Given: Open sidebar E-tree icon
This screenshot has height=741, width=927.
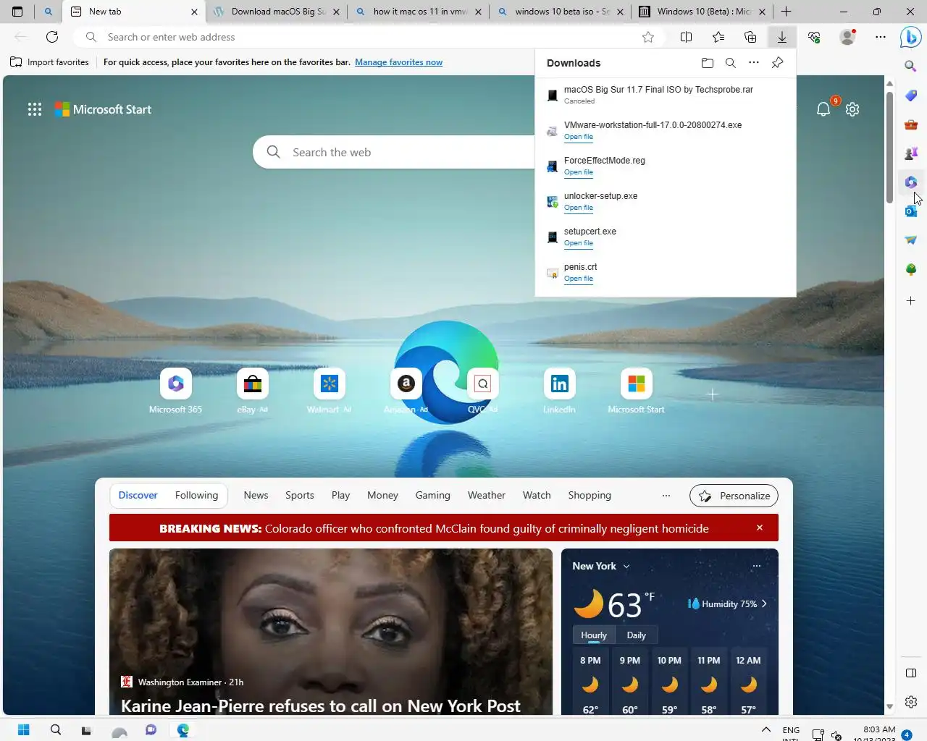Looking at the screenshot, I should (911, 269).
